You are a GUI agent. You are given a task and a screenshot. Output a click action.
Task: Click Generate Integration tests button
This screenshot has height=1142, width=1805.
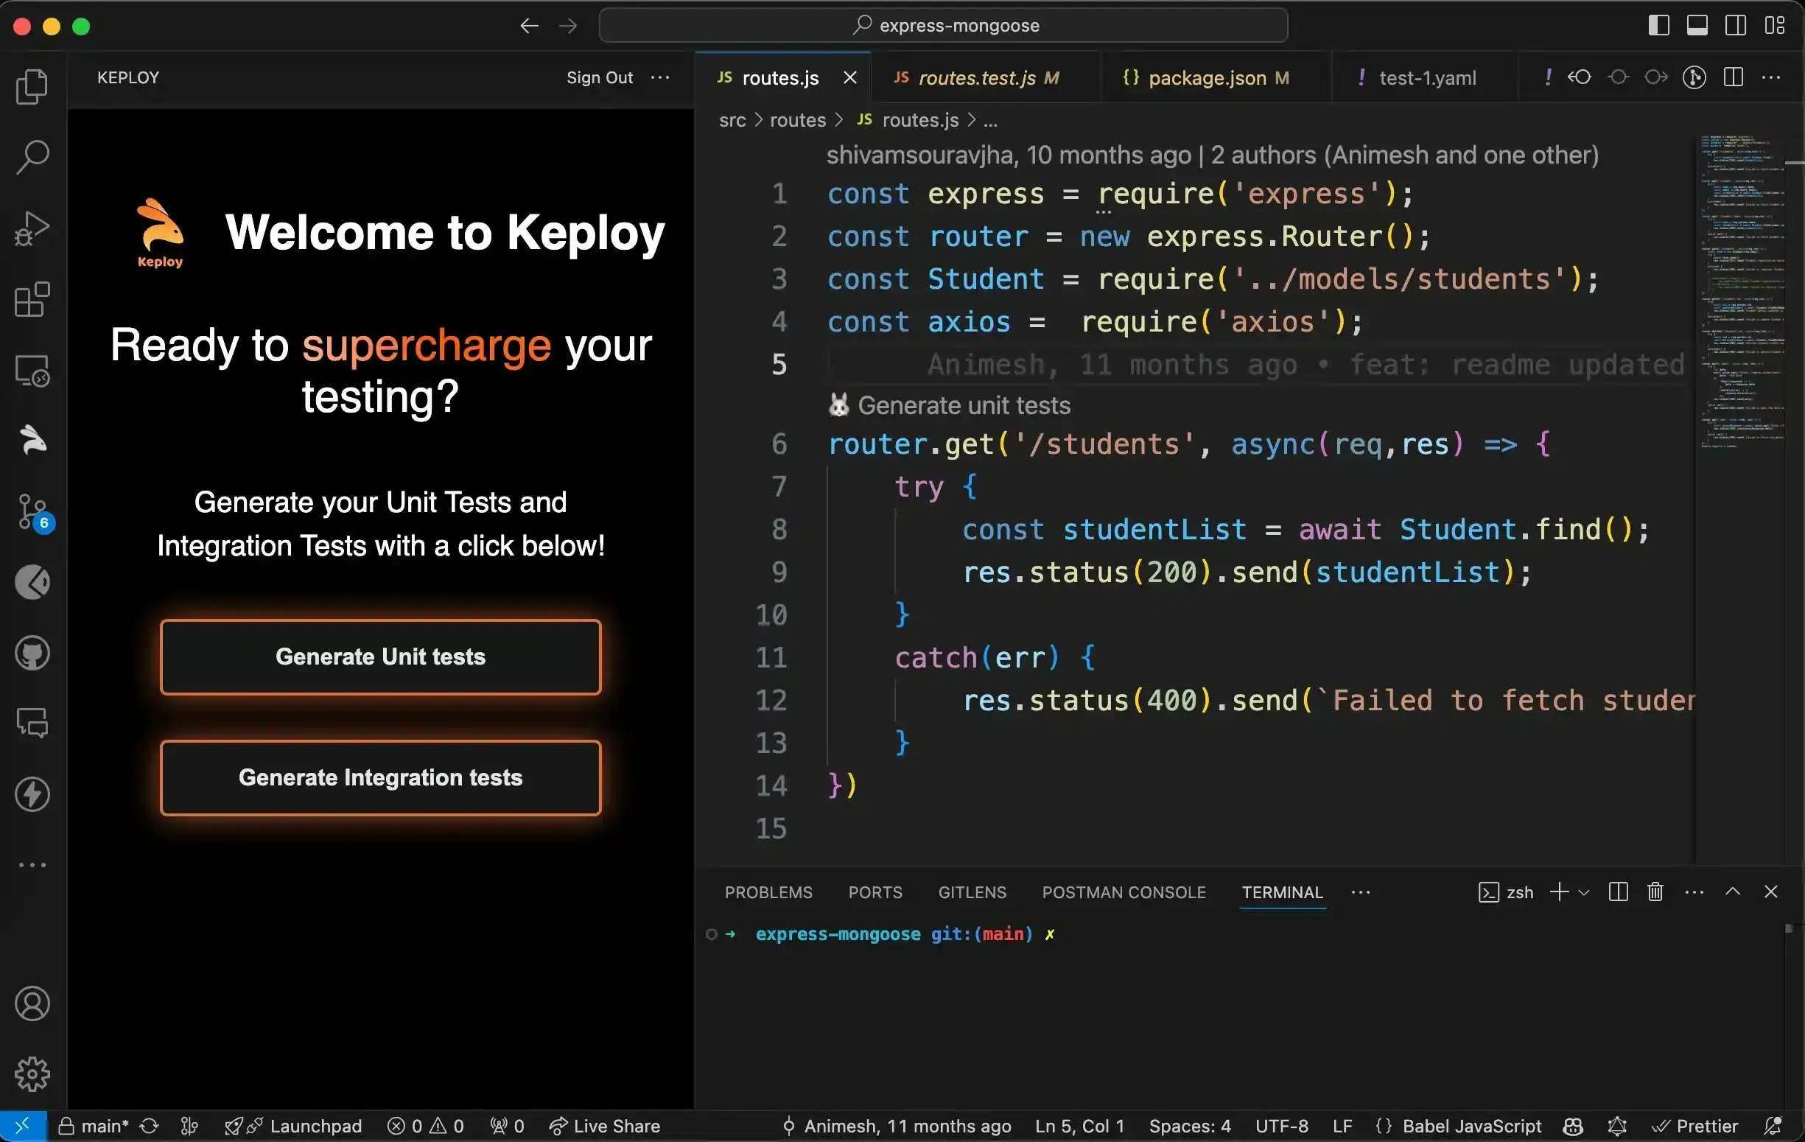[380, 777]
